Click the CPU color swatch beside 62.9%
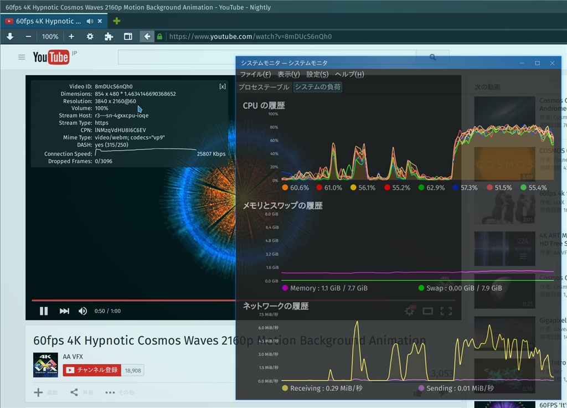 pyautogui.click(x=421, y=188)
